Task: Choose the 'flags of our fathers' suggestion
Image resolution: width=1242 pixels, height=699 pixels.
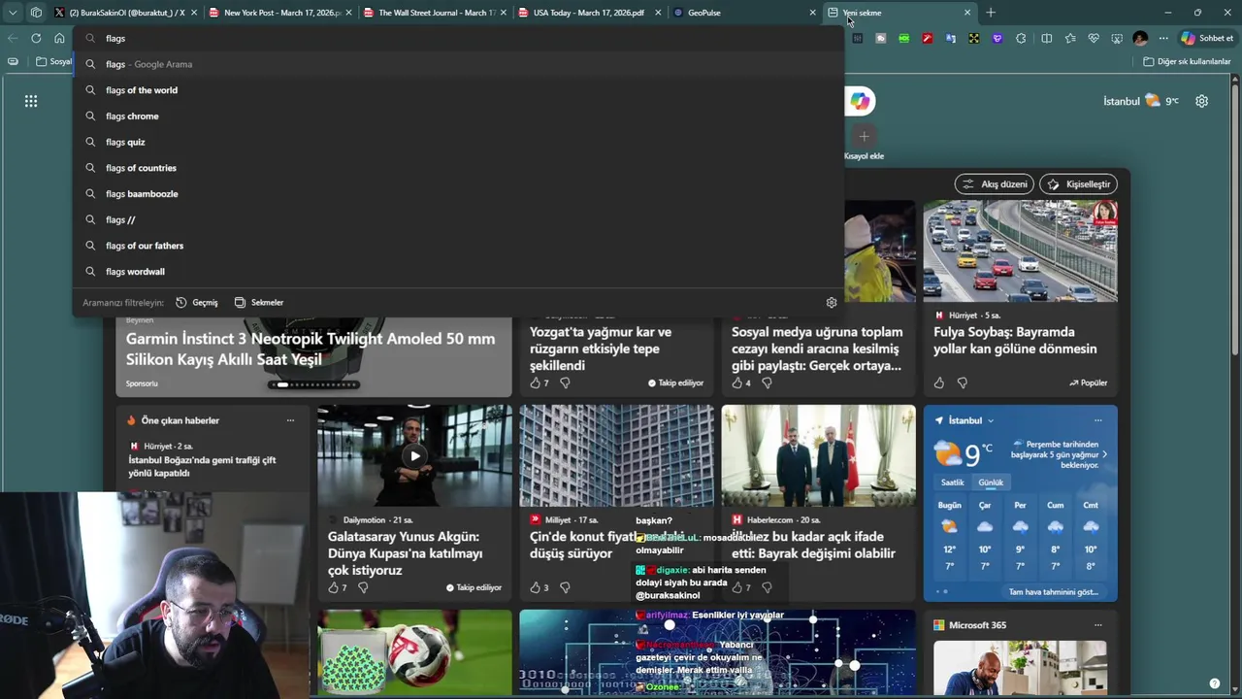Action: tap(458, 246)
